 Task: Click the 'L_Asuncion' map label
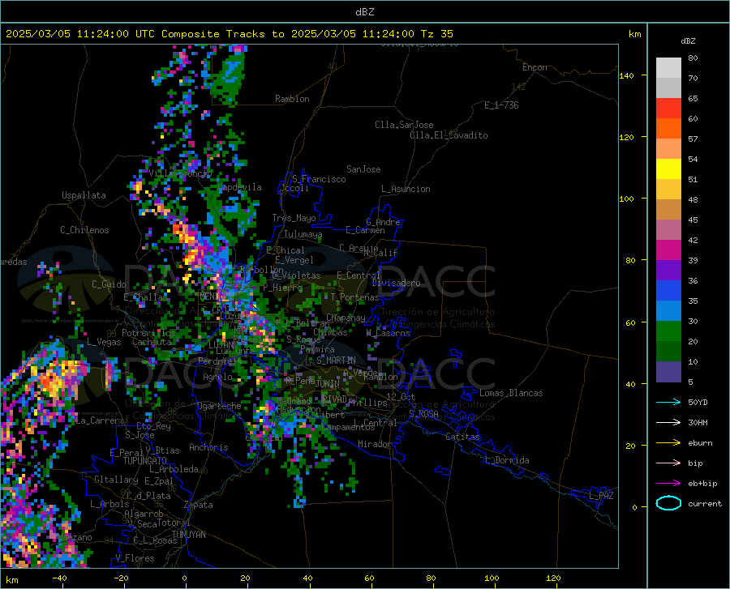[406, 189]
